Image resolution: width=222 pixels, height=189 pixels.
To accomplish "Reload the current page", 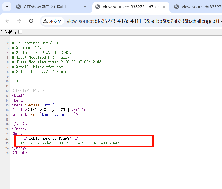I will coord(31,21).
